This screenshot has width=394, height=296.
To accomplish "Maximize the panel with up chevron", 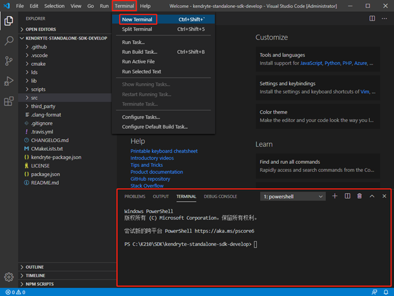I will (x=372, y=196).
